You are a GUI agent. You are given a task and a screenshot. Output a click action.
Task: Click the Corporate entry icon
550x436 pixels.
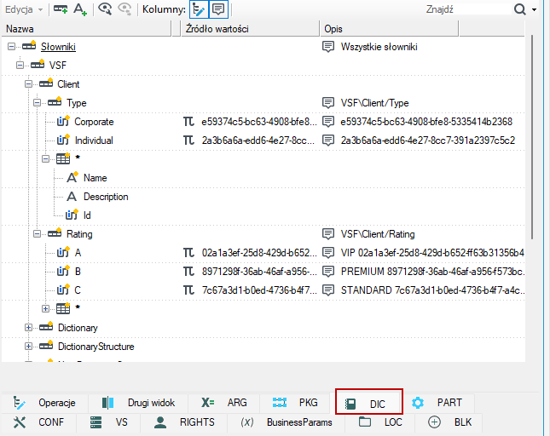tap(63, 121)
